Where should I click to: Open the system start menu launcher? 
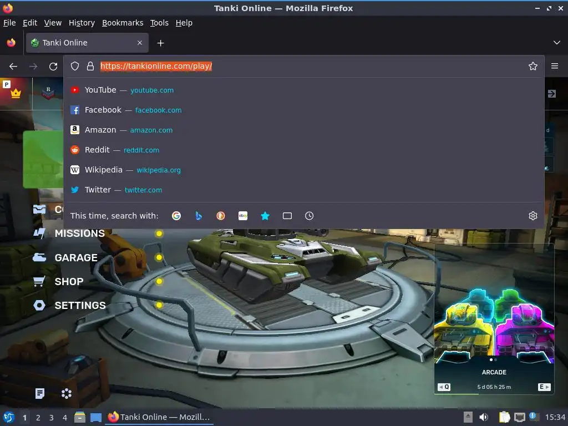pos(9,417)
